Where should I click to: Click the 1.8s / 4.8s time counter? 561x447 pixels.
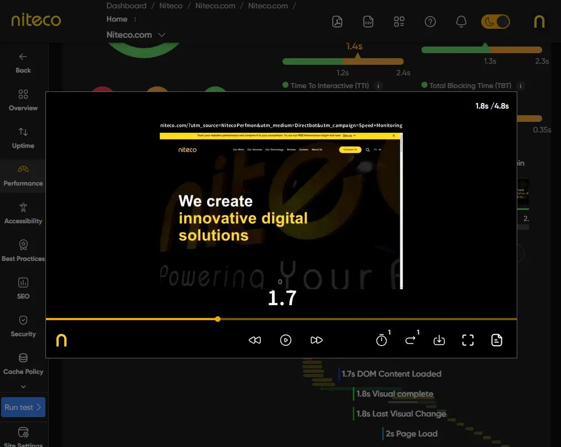(492, 106)
